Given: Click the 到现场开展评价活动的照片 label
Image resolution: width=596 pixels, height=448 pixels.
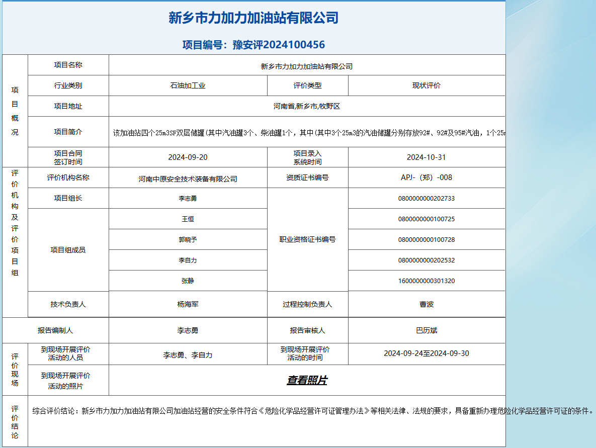Looking at the screenshot, I should [65, 381].
